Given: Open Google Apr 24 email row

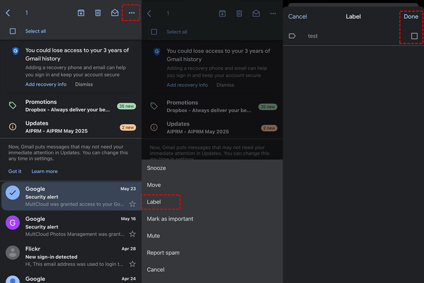Looking at the screenshot, I should click(x=71, y=279).
